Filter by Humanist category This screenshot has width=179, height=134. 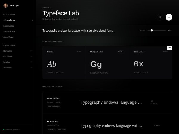(x=18, y=51)
